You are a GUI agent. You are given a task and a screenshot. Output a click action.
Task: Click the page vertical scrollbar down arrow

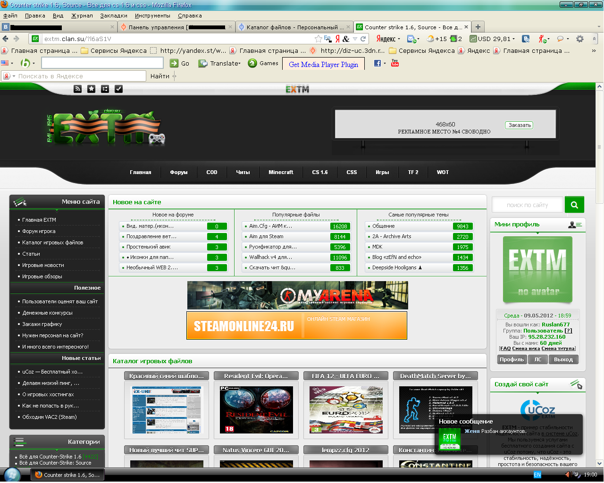point(599,463)
